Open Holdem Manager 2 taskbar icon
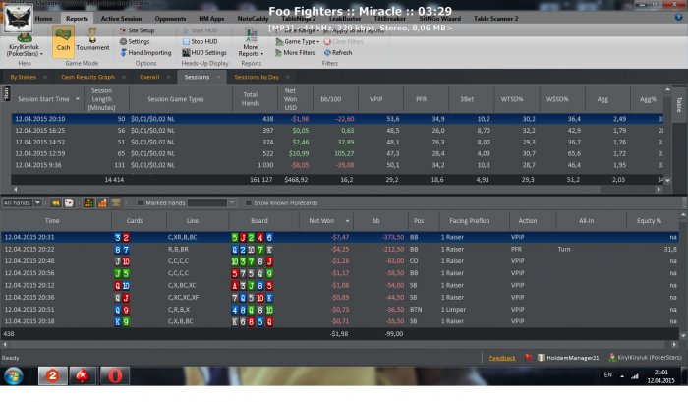The height and width of the screenshot is (402, 688). [52, 375]
